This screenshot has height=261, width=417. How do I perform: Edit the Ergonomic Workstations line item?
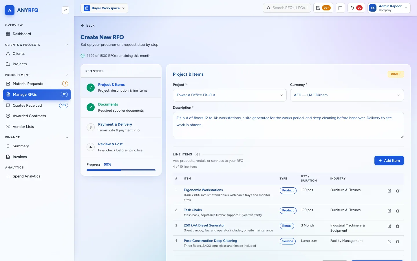[389, 191]
